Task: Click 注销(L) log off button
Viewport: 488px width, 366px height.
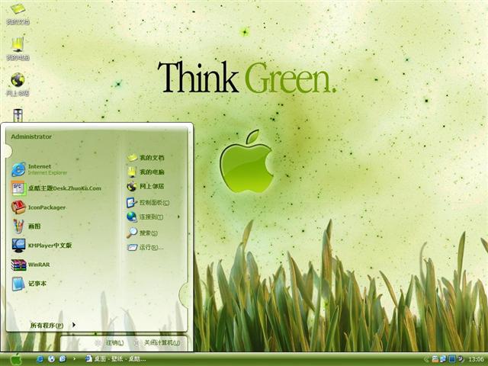Action: [109, 343]
